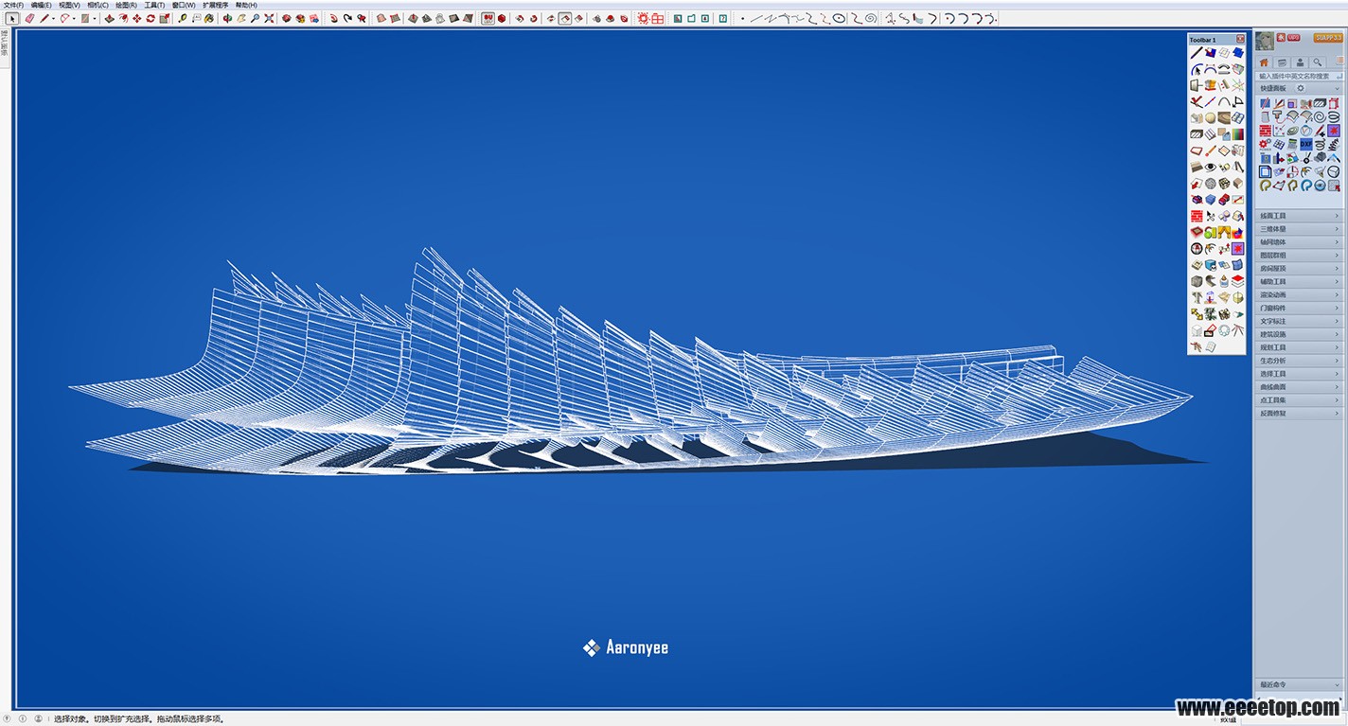The image size is (1348, 726).
Task: Choose the Eraser tool
Action: coord(29,18)
